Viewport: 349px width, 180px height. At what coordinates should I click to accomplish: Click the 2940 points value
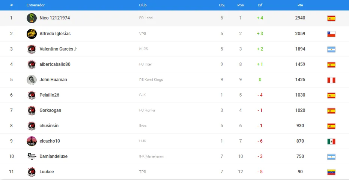click(300, 18)
